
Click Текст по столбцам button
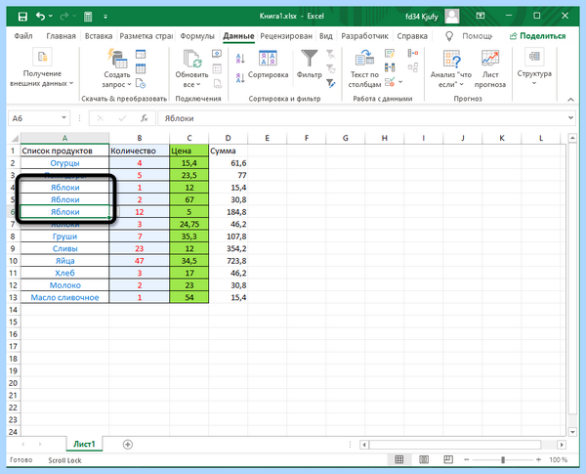[x=364, y=68]
